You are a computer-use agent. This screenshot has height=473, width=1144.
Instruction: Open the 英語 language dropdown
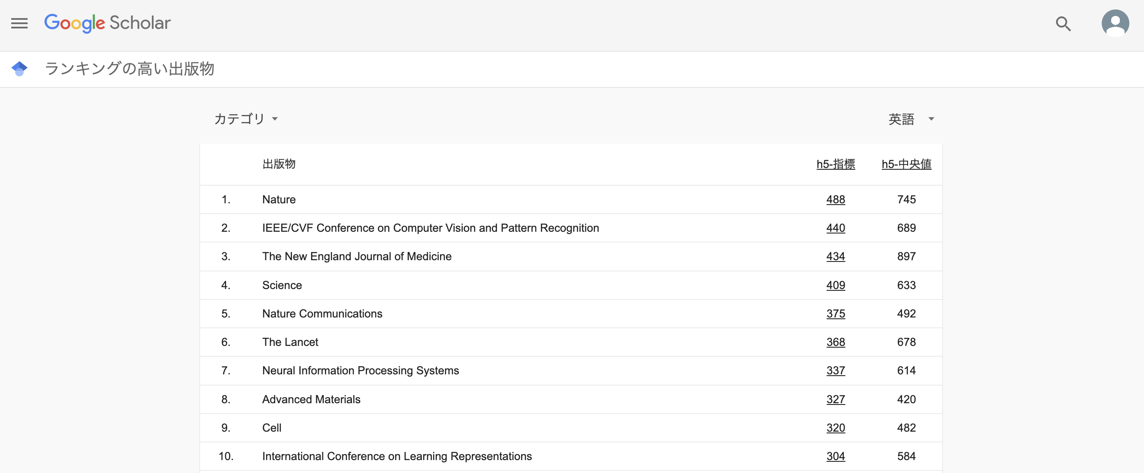(x=911, y=119)
